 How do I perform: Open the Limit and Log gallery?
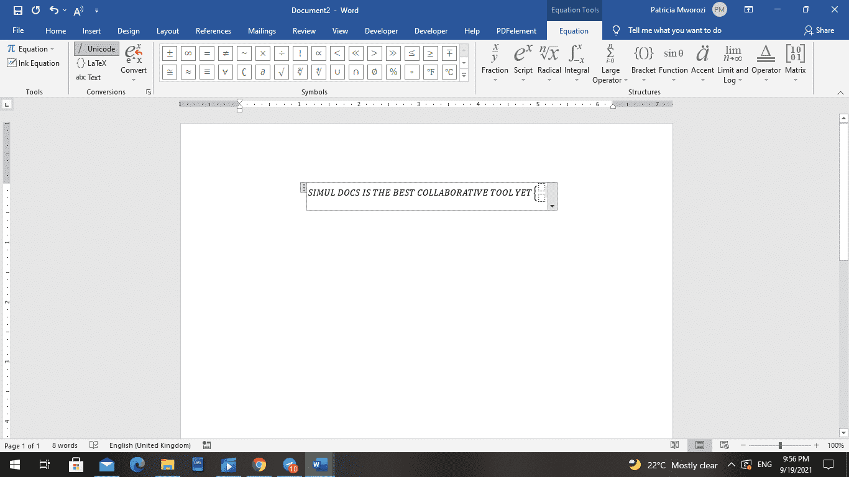coord(733,63)
